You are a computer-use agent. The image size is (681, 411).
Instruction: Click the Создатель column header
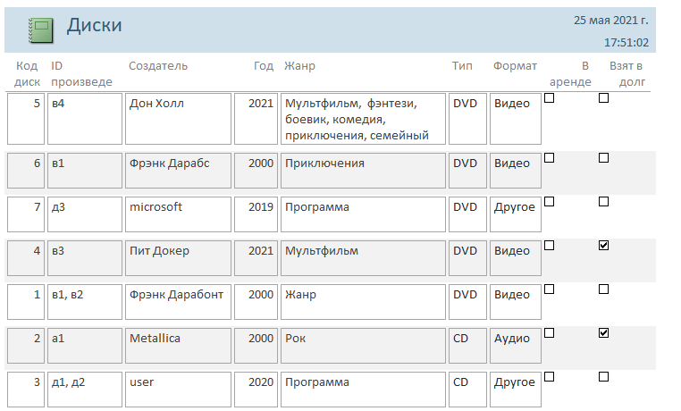click(158, 66)
